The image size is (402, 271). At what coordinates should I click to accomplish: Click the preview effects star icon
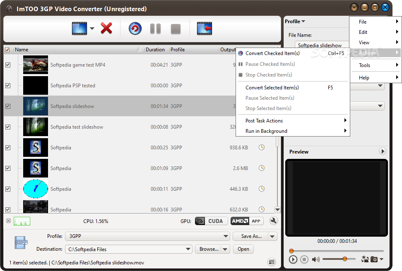pyautogui.click(x=365, y=259)
